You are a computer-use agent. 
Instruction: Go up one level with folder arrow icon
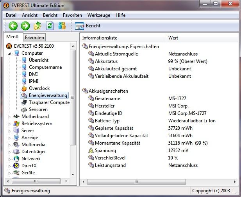point(37,26)
